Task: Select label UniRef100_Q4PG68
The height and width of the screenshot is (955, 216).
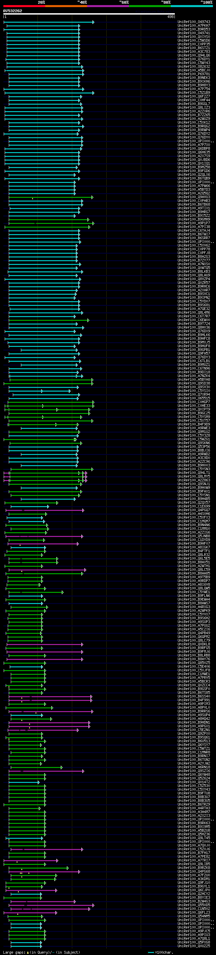Action: coord(194,872)
